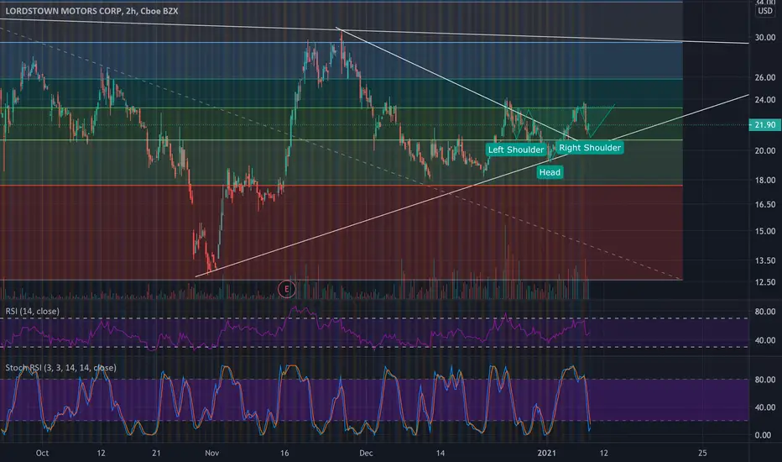Click the USD currency label
This screenshot has width=782, height=462.
pyautogui.click(x=765, y=10)
